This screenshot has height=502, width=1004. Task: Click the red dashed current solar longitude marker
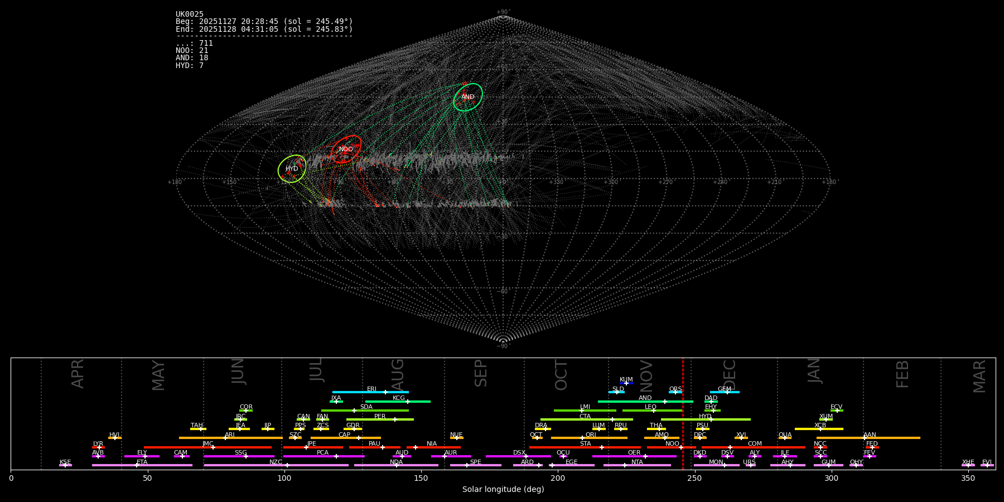click(683, 413)
